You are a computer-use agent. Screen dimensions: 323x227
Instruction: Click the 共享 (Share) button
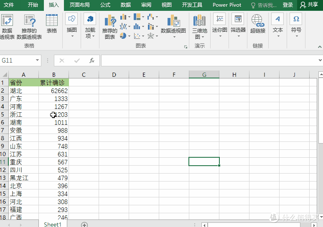pyautogui.click(x=309, y=5)
